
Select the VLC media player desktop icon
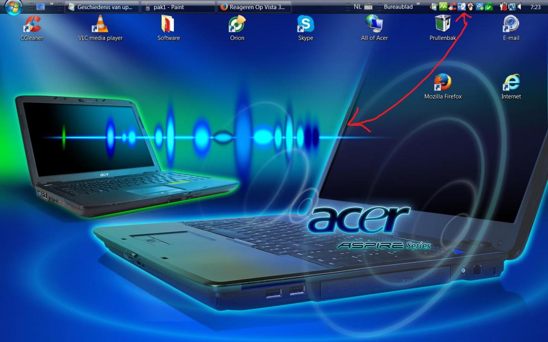click(100, 28)
